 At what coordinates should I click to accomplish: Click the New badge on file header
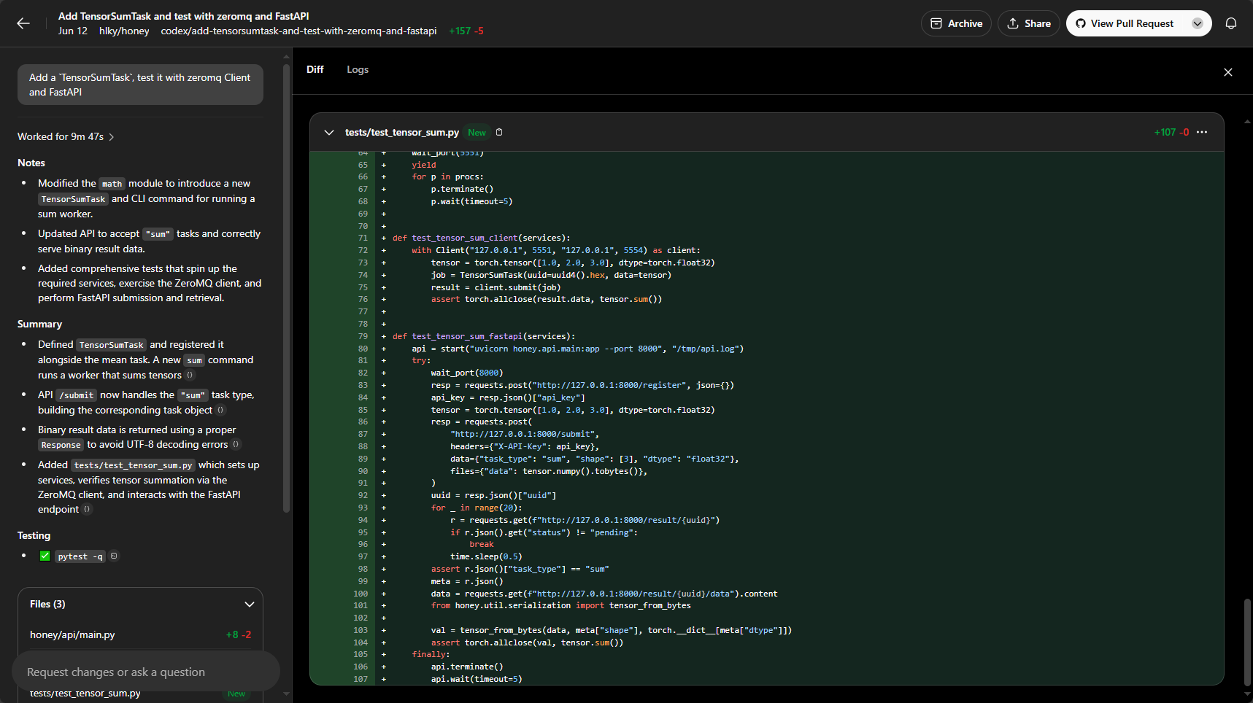tap(477, 133)
